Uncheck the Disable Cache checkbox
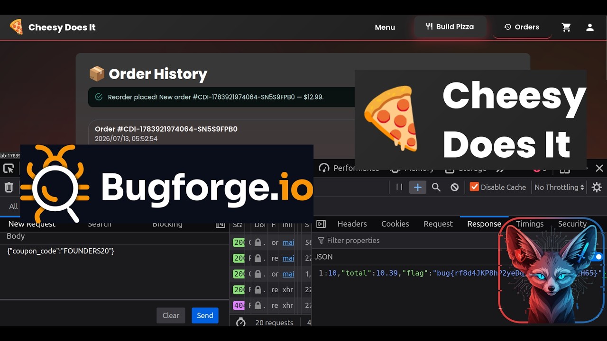 coord(474,187)
